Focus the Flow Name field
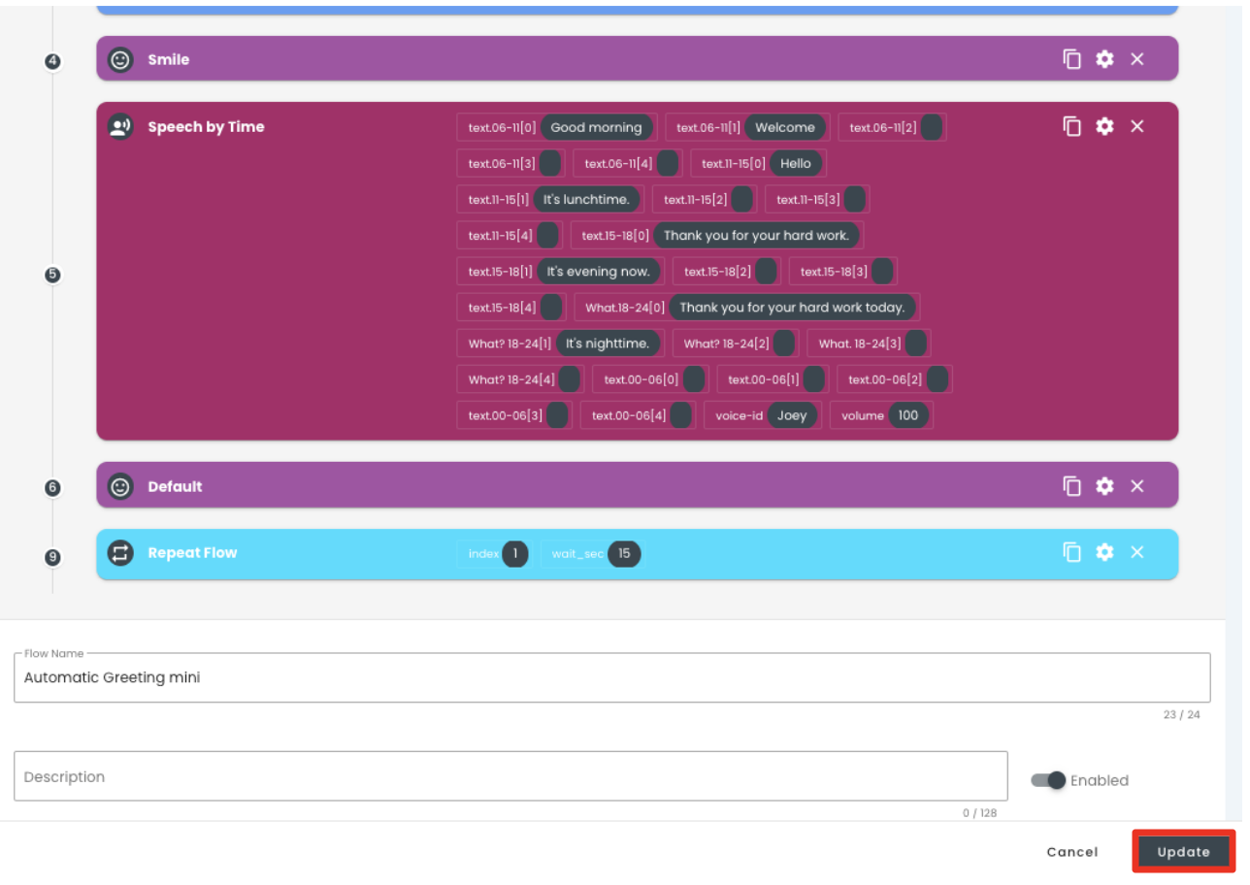This screenshot has width=1250, height=885. click(612, 677)
